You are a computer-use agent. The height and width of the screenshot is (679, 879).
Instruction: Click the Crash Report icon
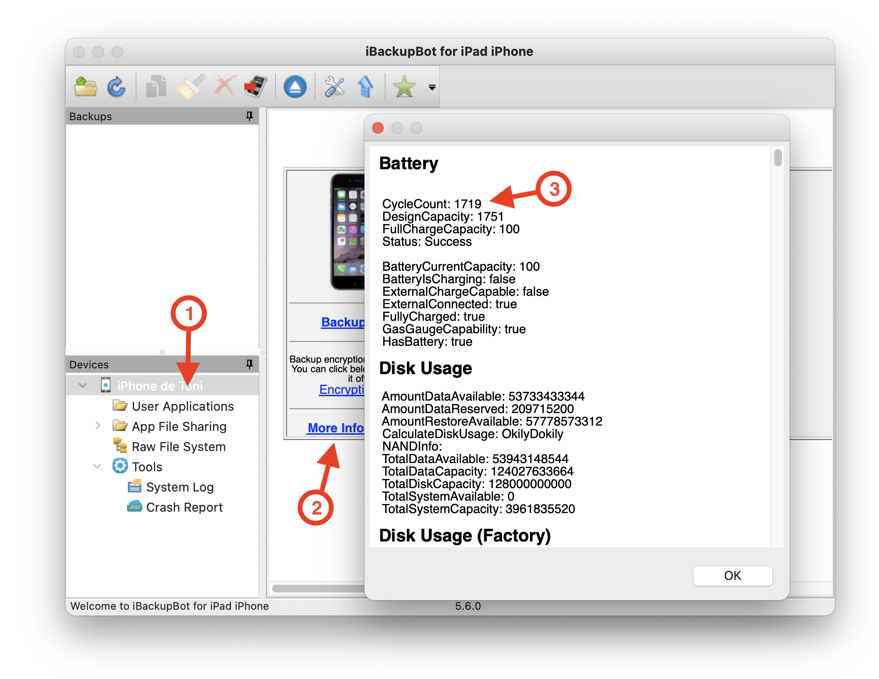pos(135,506)
